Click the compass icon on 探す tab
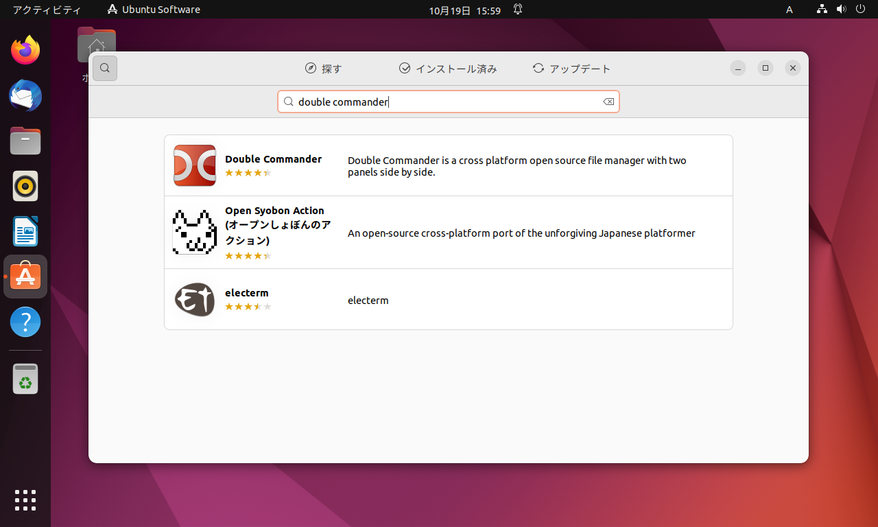The image size is (878, 527). (311, 69)
